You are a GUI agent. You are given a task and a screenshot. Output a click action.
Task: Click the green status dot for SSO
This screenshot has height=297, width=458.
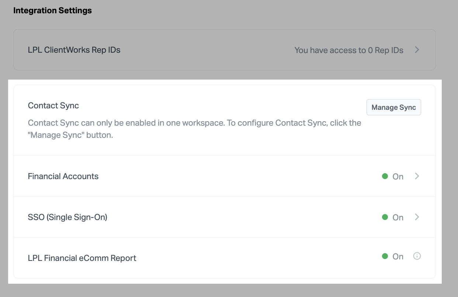pos(385,217)
